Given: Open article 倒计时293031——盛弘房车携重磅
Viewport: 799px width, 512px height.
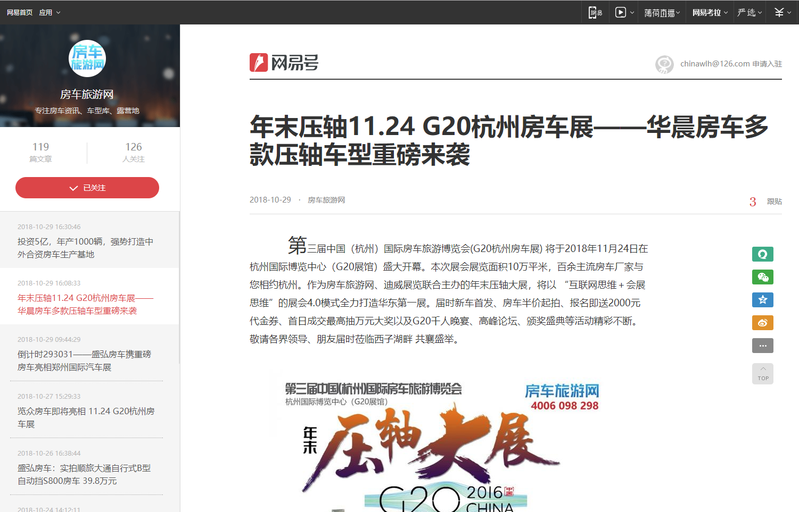Looking at the screenshot, I should click(x=84, y=360).
